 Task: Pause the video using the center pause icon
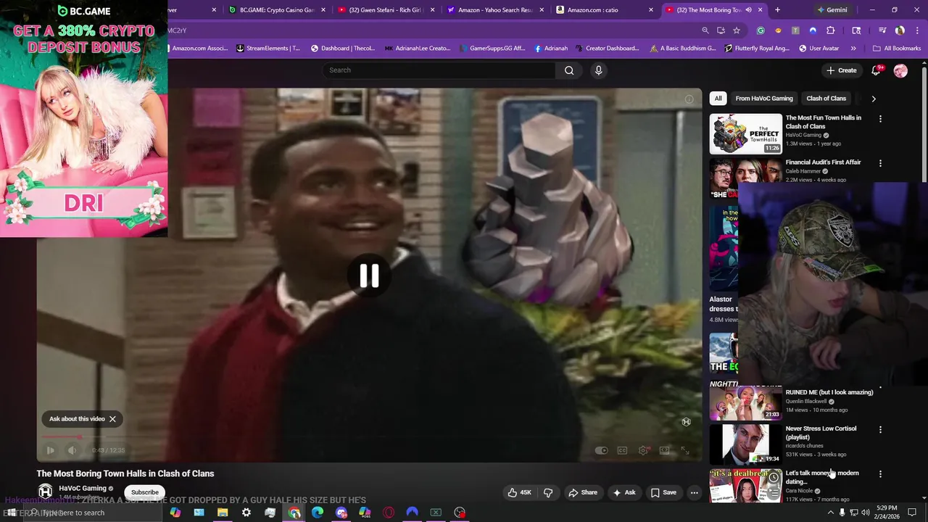[369, 275]
